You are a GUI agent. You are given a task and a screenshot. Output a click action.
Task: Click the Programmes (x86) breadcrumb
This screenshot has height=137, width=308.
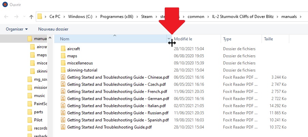point(117,17)
